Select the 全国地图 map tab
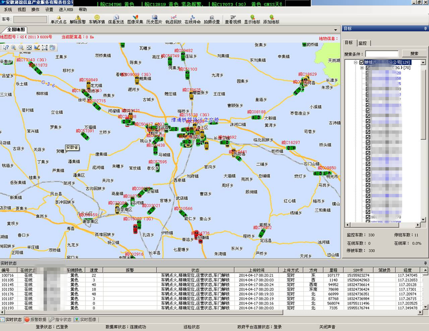Image resolution: width=429 pixels, height=331 pixels. (16, 30)
